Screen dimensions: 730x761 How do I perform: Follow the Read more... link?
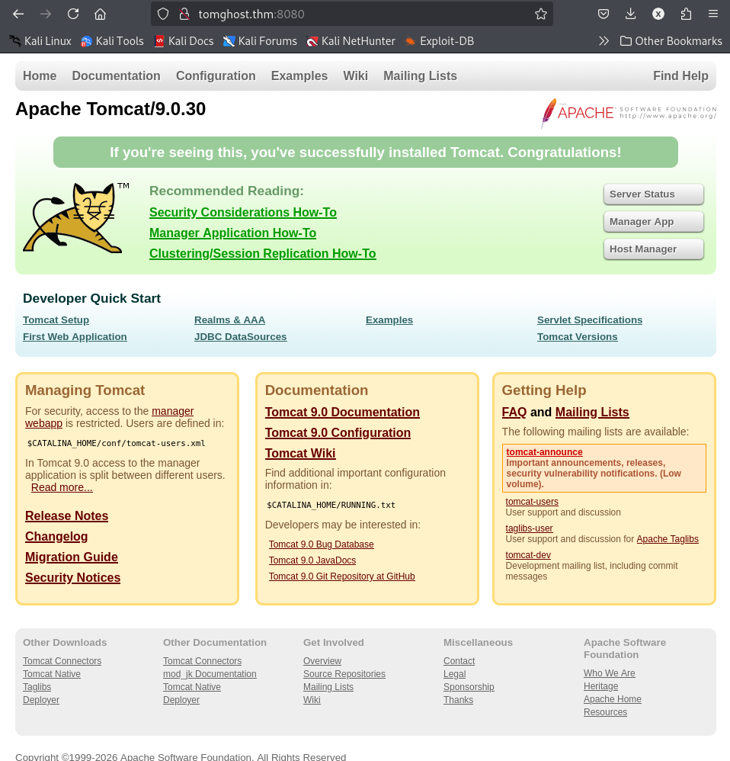click(62, 487)
